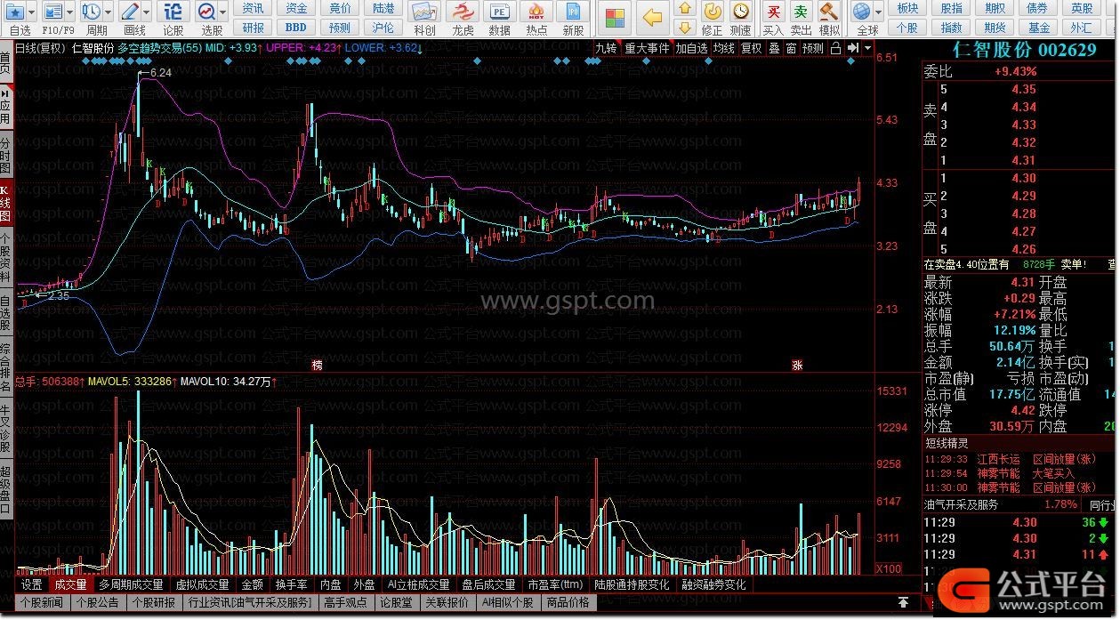
Task: Click the four-color window layout icon
Action: click(614, 18)
